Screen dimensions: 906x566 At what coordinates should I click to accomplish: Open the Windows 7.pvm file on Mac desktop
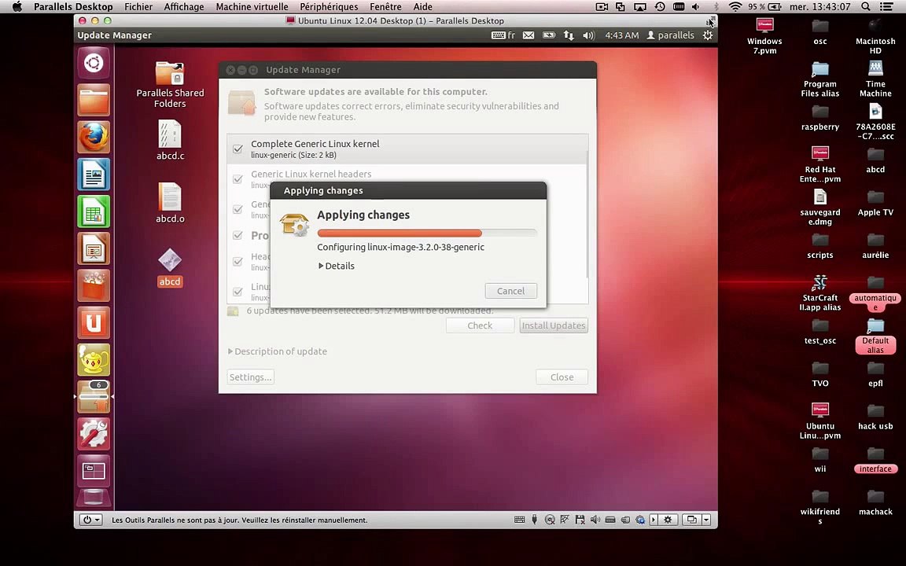click(764, 36)
